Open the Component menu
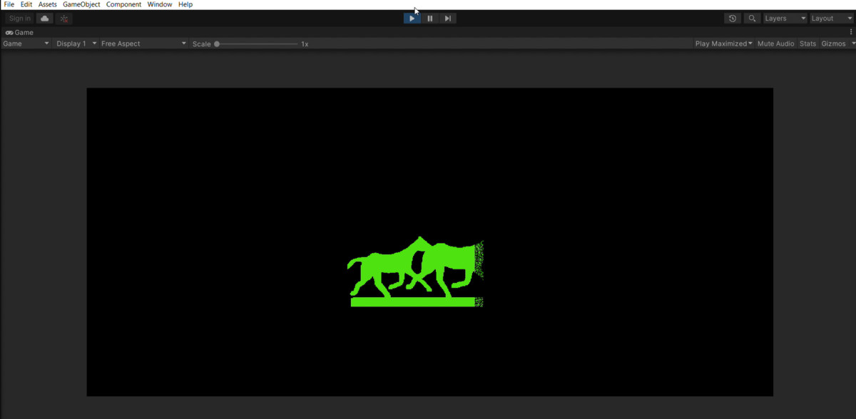856x419 pixels. [x=124, y=4]
